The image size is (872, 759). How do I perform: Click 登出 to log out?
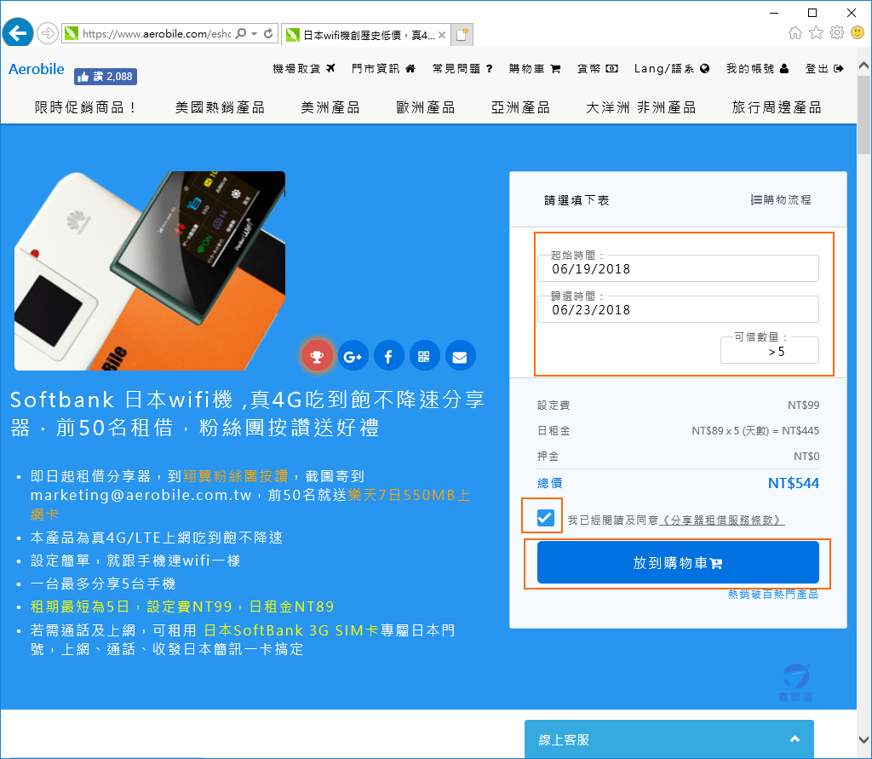pos(824,68)
